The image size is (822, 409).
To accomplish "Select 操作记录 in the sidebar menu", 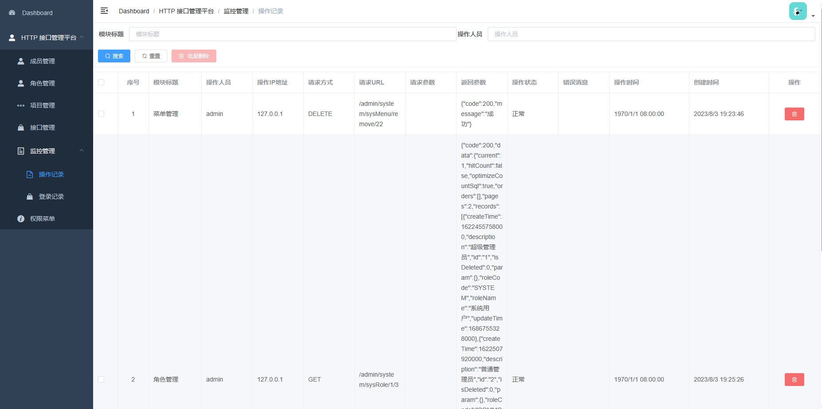I will point(52,174).
